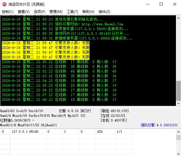Image resolution: width=181 pixels, height=156 pixels.
Task: Open the 工具(T) menu
Action: [x=72, y=12]
